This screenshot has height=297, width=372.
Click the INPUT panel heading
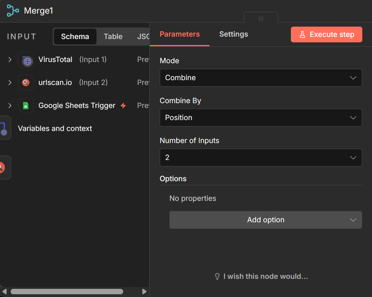point(21,37)
